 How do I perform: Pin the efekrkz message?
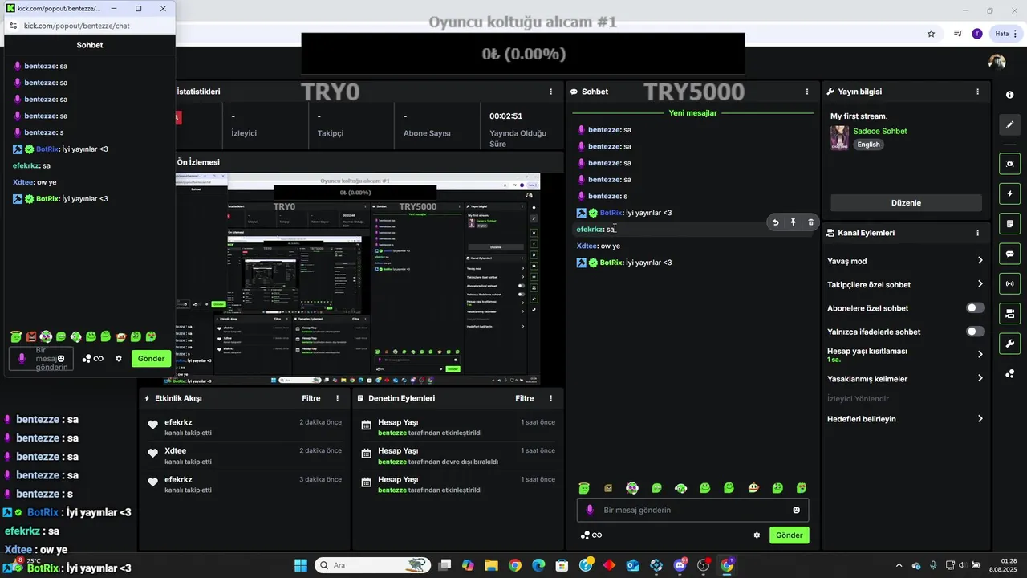793,222
